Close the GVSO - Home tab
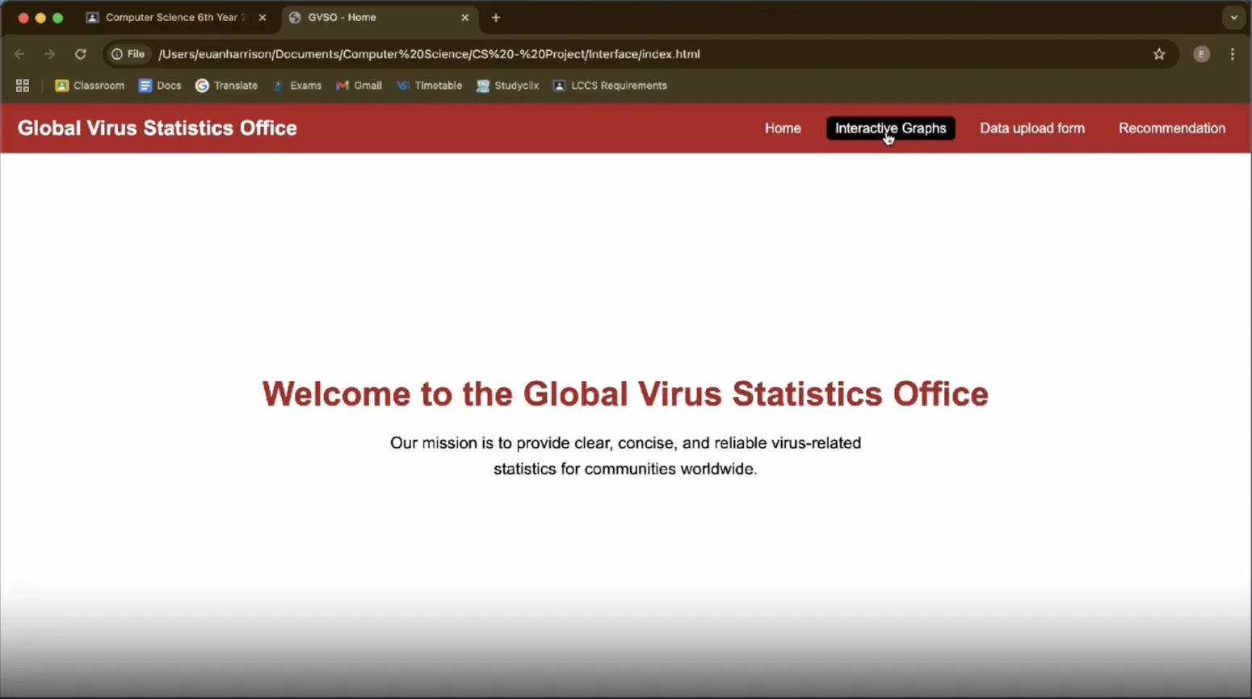The image size is (1252, 699). (464, 18)
